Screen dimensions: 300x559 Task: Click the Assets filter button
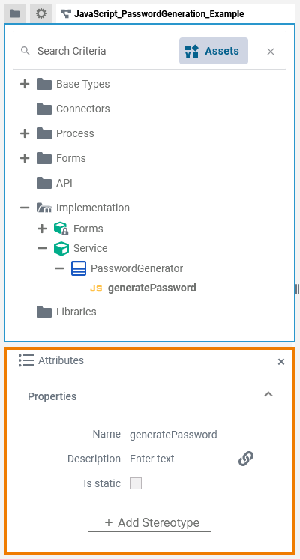(x=214, y=51)
